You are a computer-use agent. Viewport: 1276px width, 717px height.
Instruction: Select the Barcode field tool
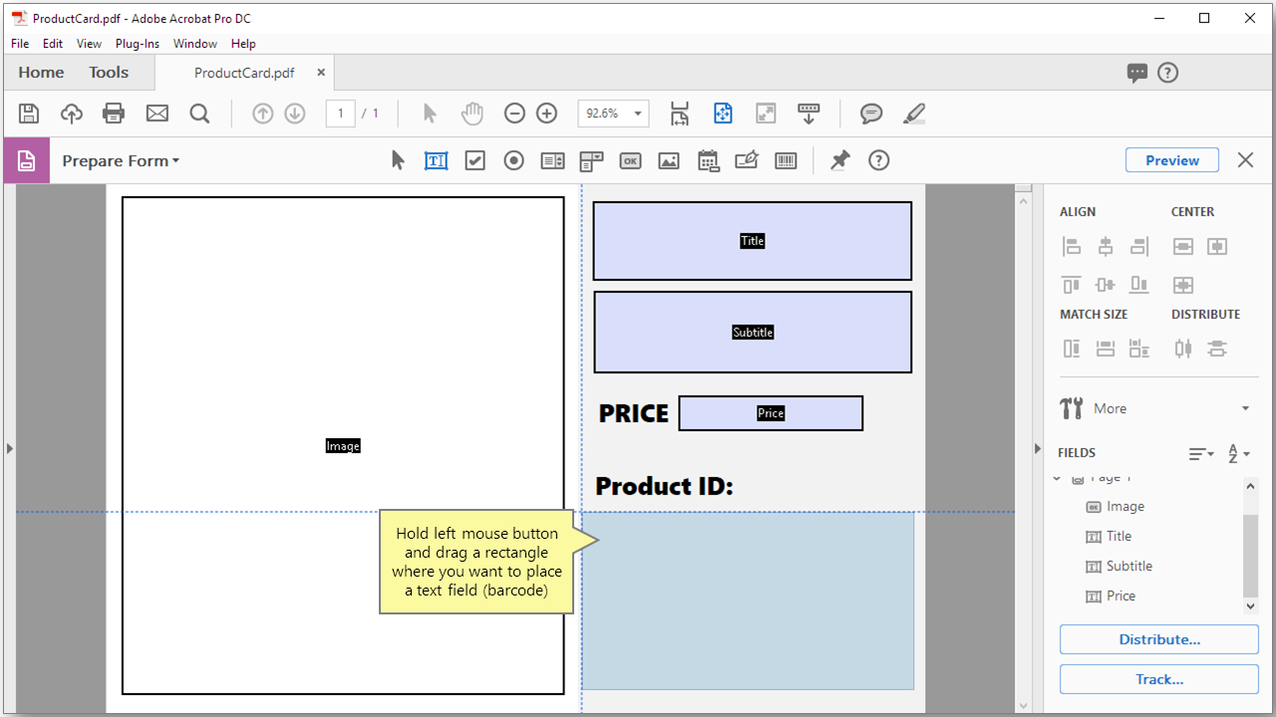(786, 159)
